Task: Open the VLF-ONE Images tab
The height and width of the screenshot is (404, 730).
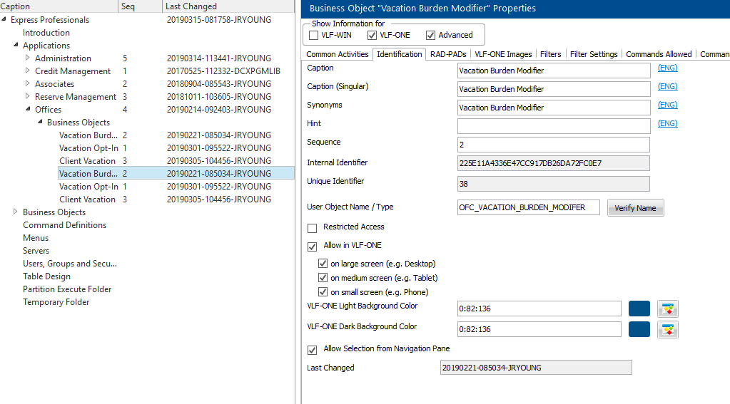Action: 503,54
